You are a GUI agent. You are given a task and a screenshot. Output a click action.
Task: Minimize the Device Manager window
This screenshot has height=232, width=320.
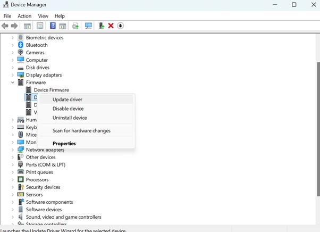click(275, 4)
